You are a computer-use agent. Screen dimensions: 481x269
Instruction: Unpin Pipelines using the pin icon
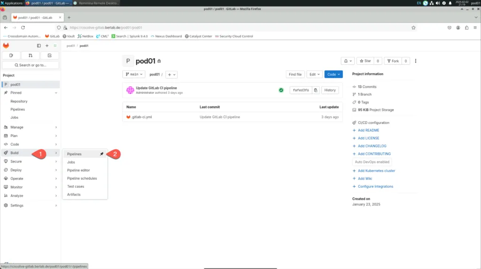pos(101,154)
